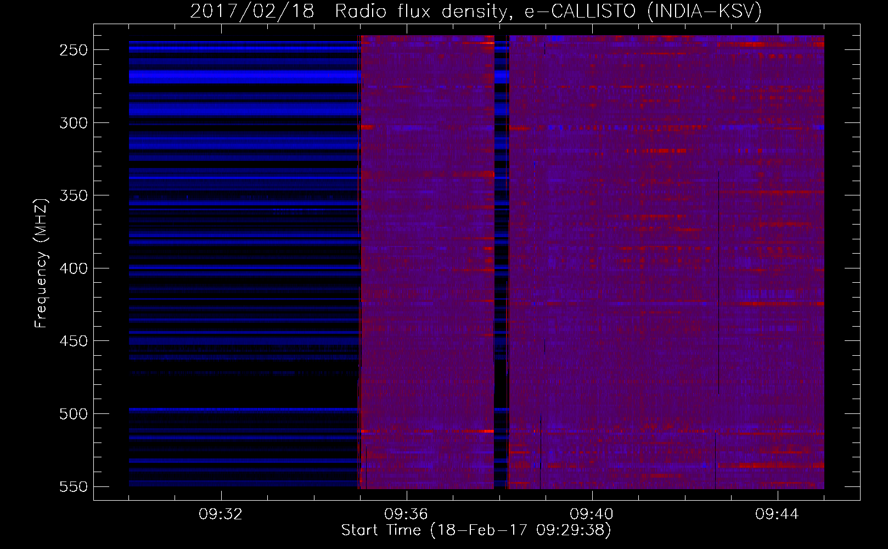This screenshot has width=888, height=549.
Task: Click the 550 frequency tick label
Action: [74, 486]
